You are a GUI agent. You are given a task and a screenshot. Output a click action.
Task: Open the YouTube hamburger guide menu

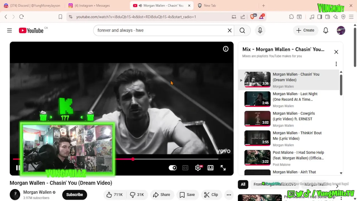[x=9, y=30]
